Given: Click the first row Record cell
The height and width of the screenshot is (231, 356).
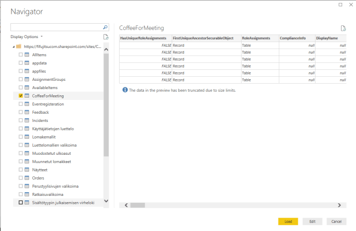Looking at the screenshot, I should coord(206,46).
